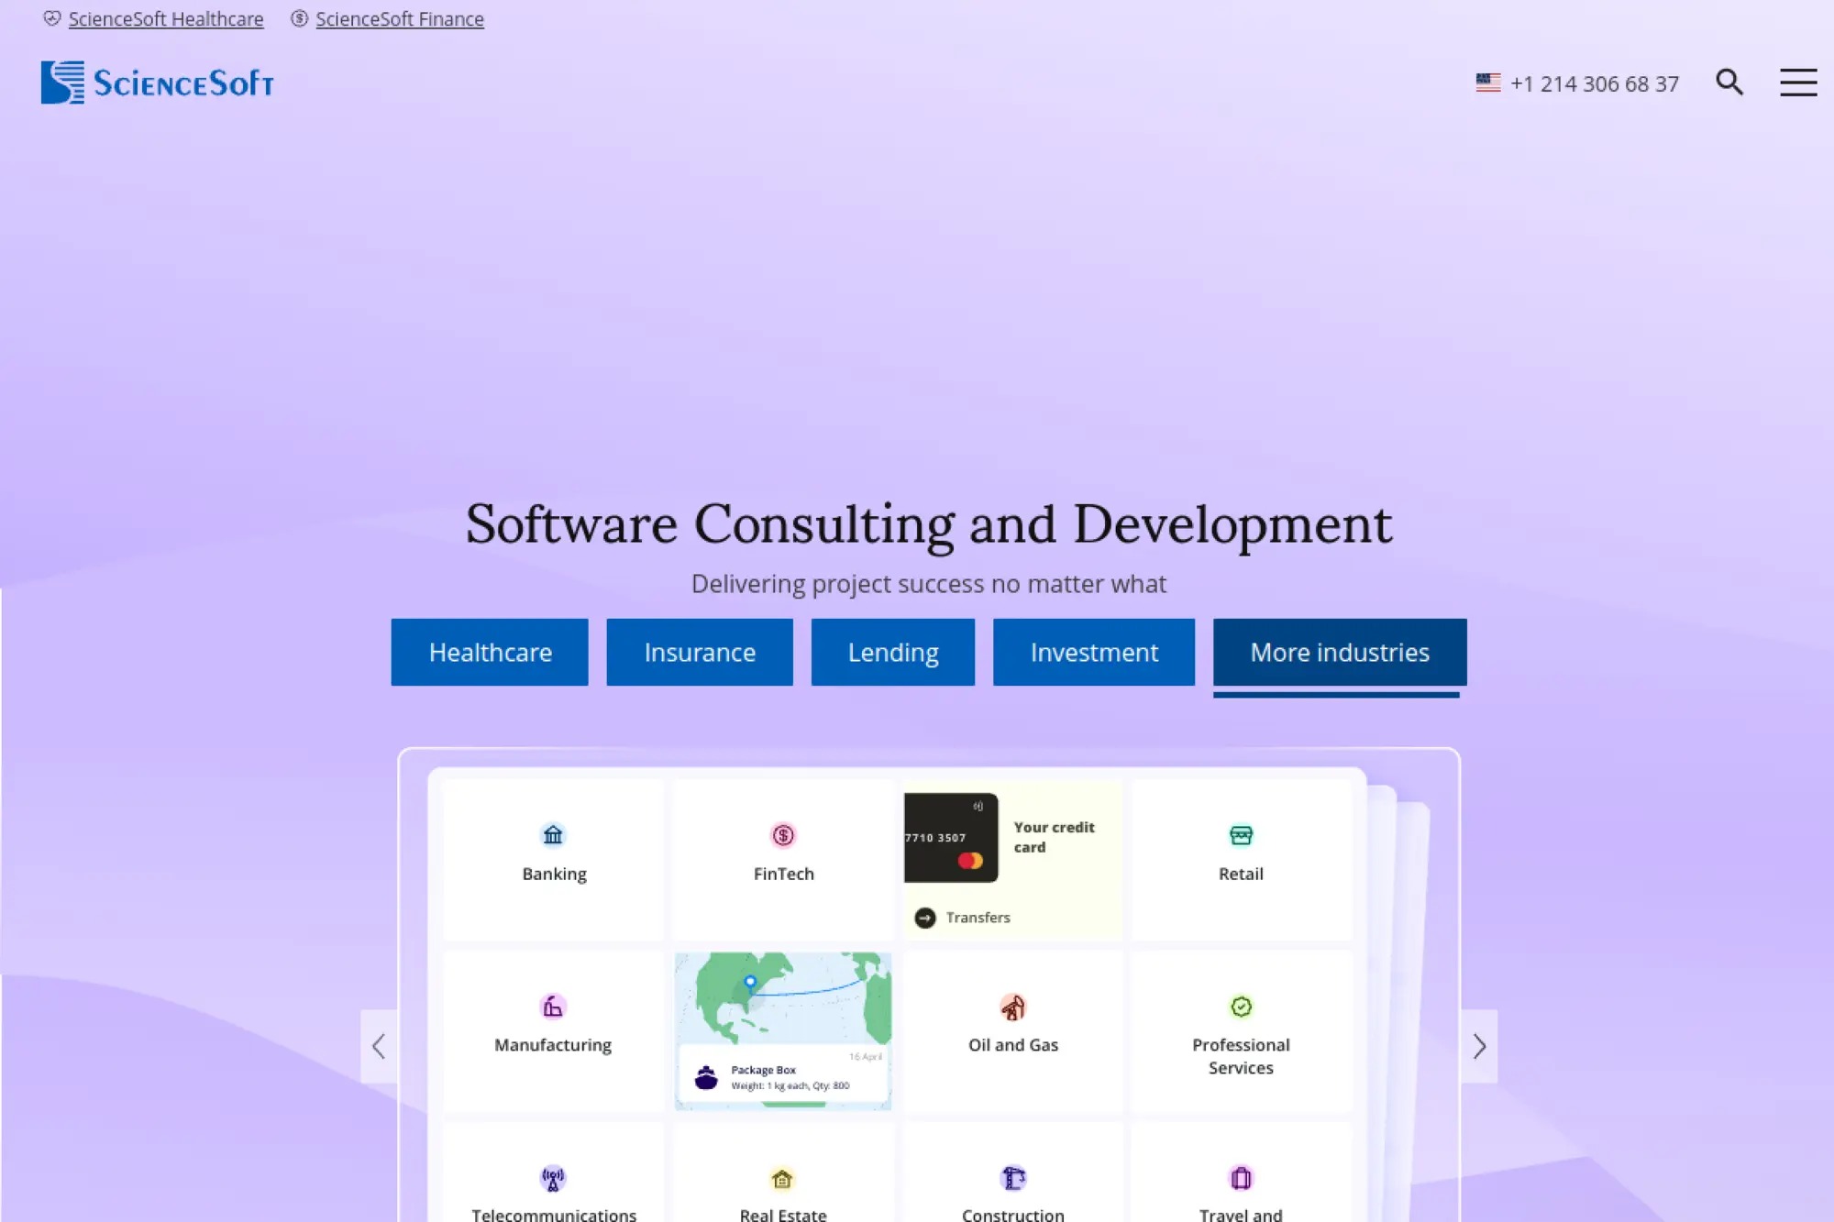This screenshot has width=1834, height=1222.
Task: Click the left carousel chevron
Action: [379, 1045]
